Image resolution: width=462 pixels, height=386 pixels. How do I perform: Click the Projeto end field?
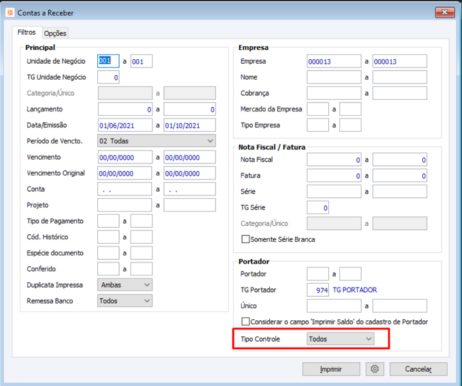(x=189, y=205)
